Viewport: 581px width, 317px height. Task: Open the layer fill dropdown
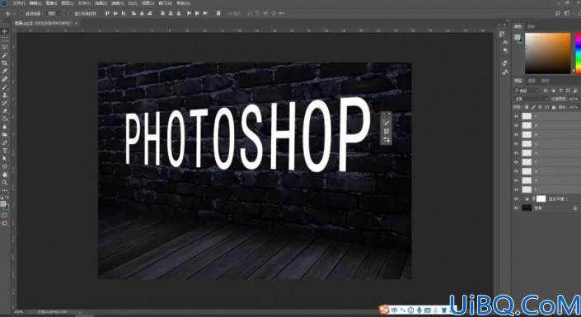point(574,107)
